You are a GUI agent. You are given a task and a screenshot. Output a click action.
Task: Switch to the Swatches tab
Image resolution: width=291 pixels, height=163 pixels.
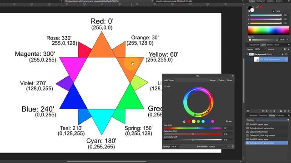point(271,1)
